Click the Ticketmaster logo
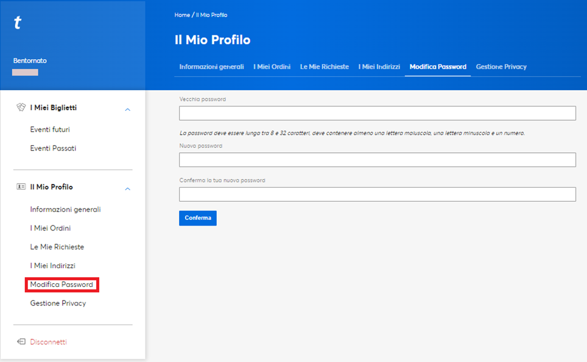The height and width of the screenshot is (362, 587). pyautogui.click(x=18, y=23)
